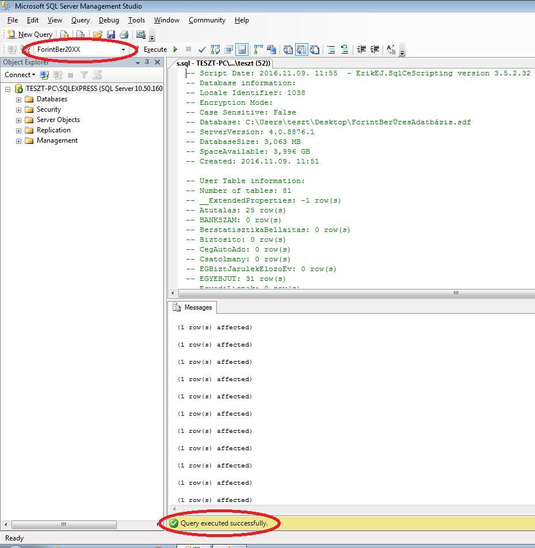Open the Window menu
The width and height of the screenshot is (535, 548).
(x=167, y=20)
